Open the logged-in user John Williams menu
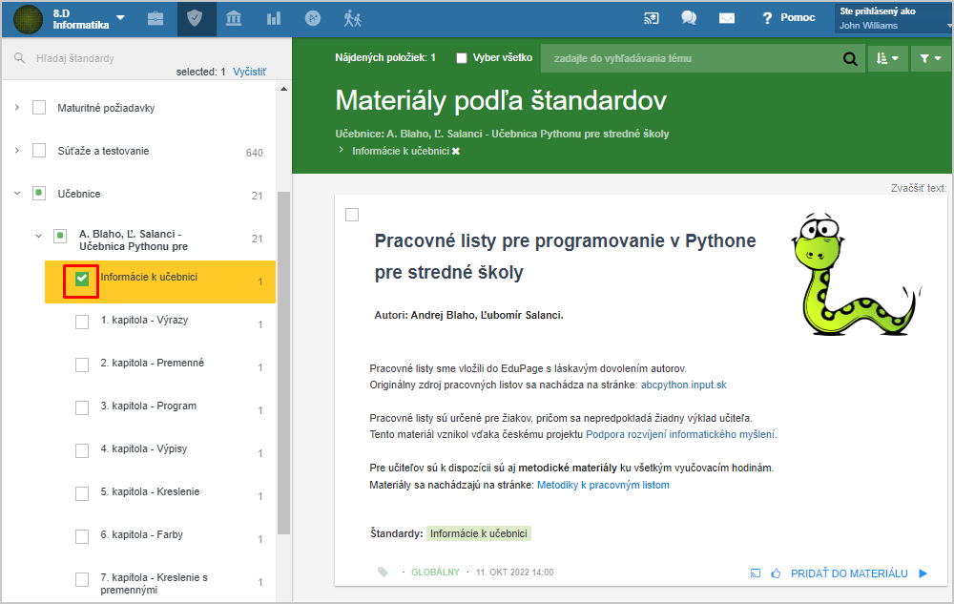 coord(894,18)
